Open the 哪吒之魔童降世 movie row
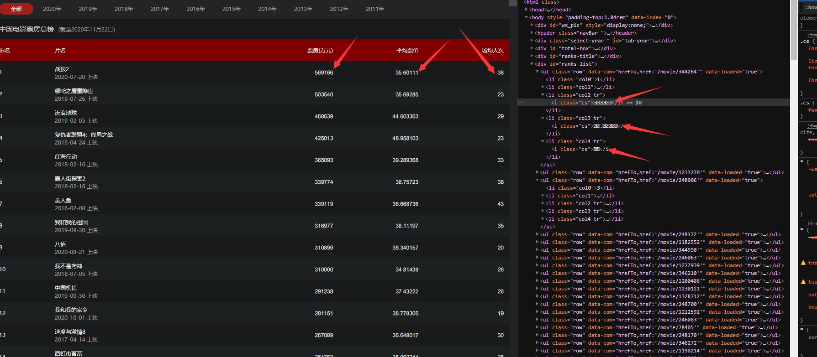 pyautogui.click(x=254, y=94)
